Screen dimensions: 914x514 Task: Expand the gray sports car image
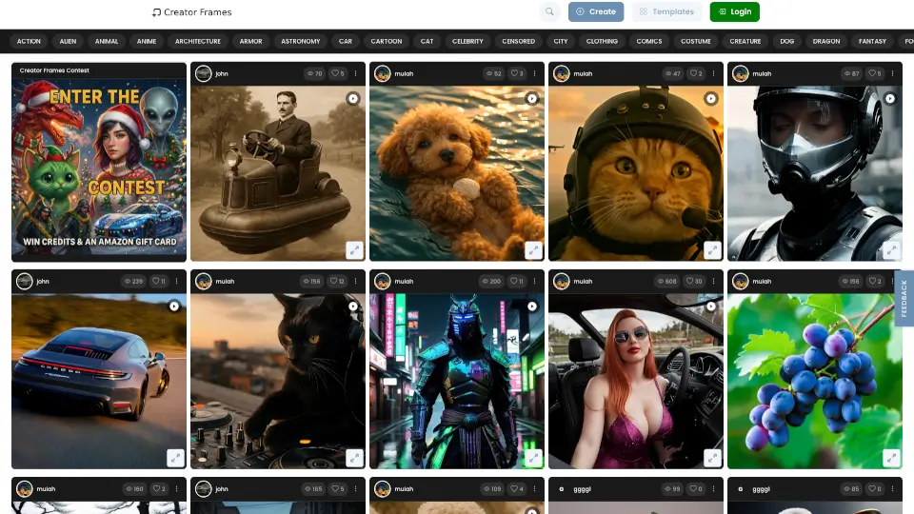[175, 458]
